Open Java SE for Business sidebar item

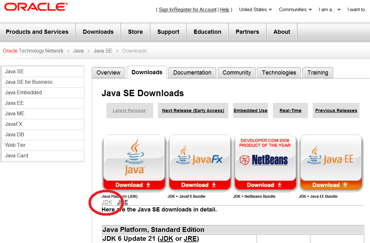42,82
